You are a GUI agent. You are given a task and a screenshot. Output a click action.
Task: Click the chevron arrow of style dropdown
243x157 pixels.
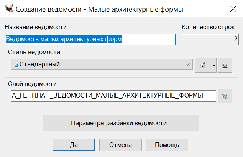click(x=187, y=64)
